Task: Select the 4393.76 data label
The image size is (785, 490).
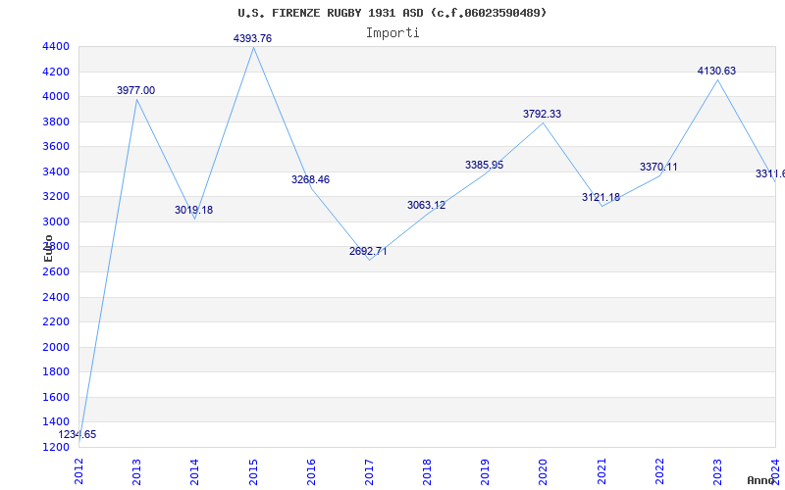Action: click(252, 38)
